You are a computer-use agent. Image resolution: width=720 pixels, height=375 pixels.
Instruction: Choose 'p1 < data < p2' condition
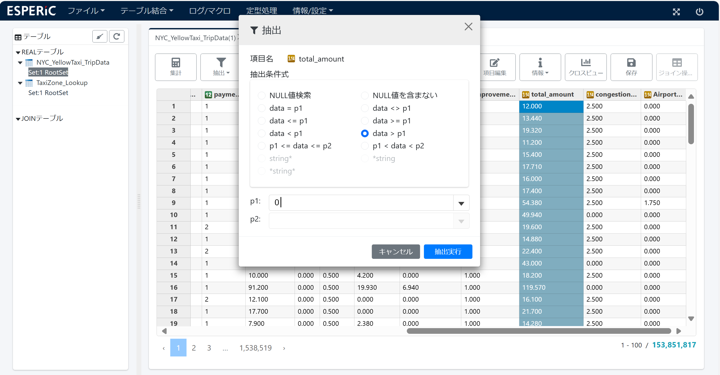[365, 146]
